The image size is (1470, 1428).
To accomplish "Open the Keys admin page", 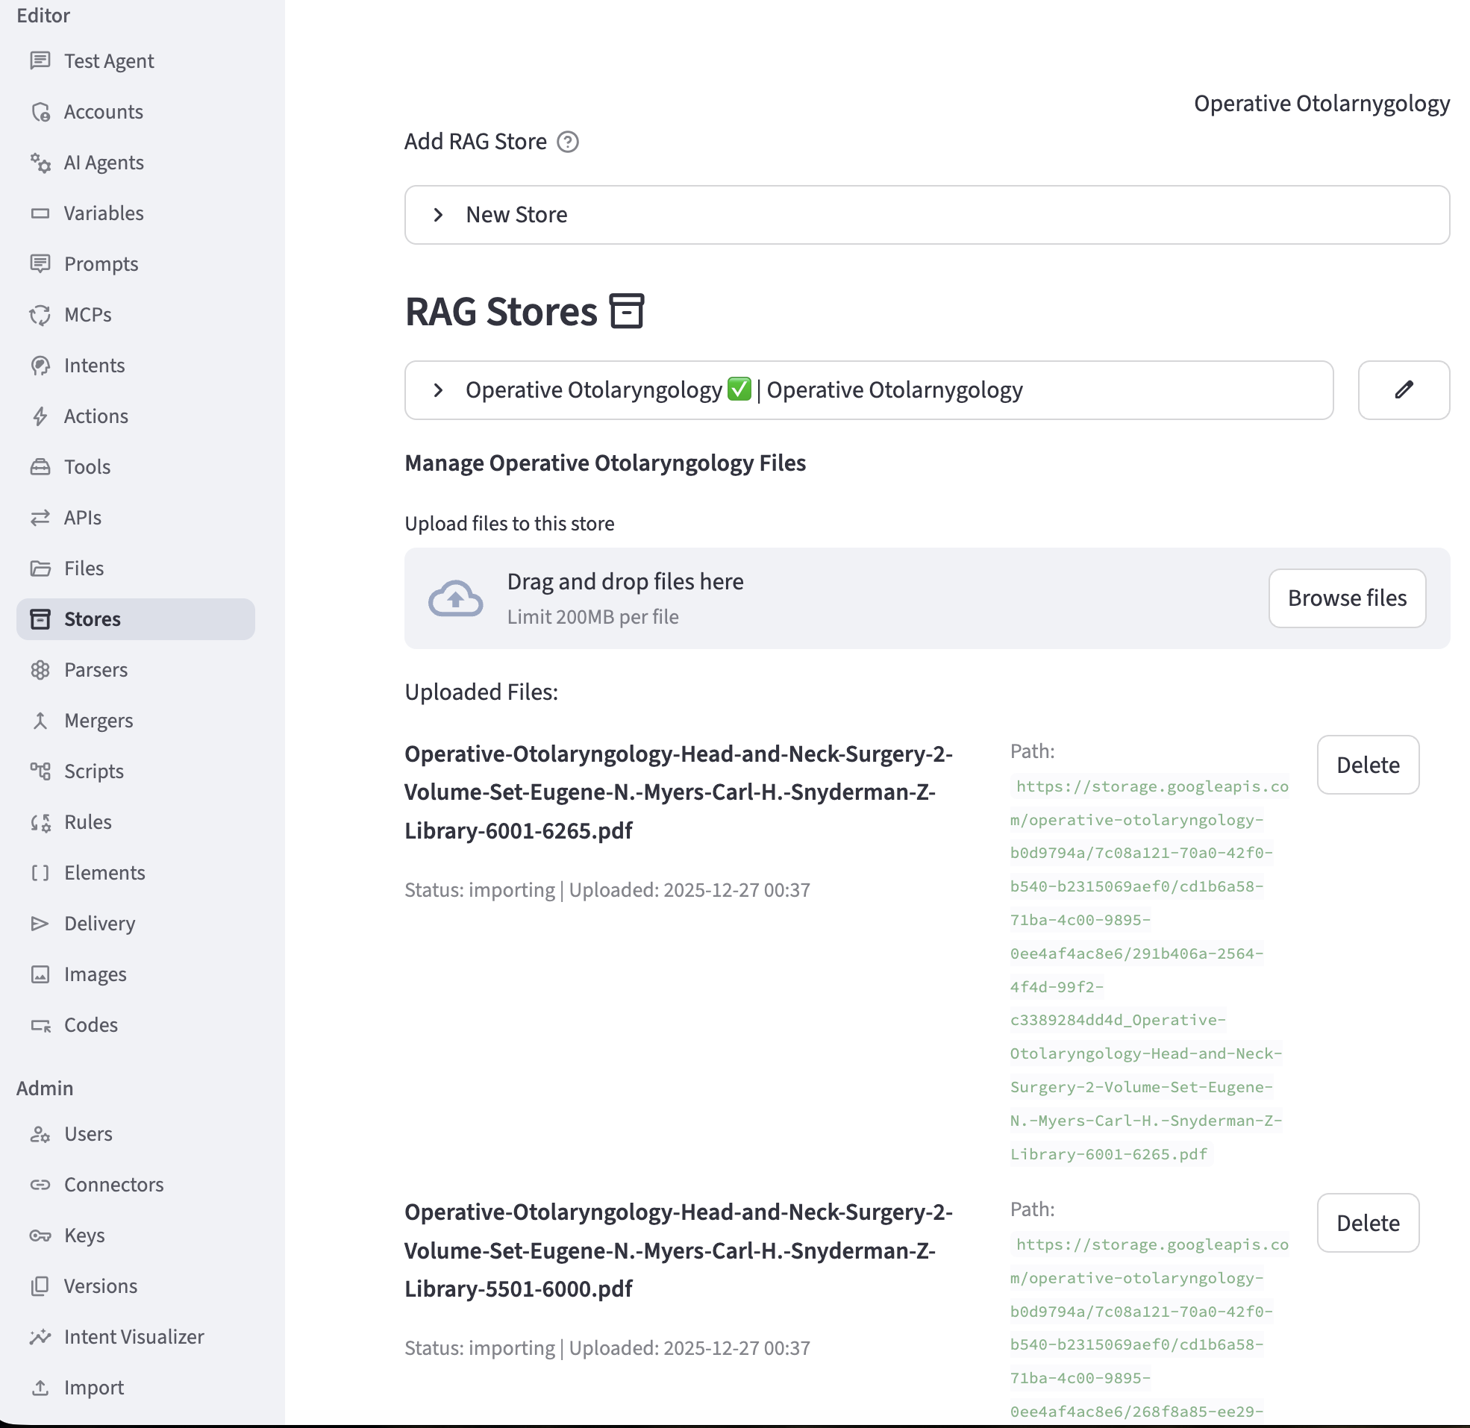I will 84,1236.
